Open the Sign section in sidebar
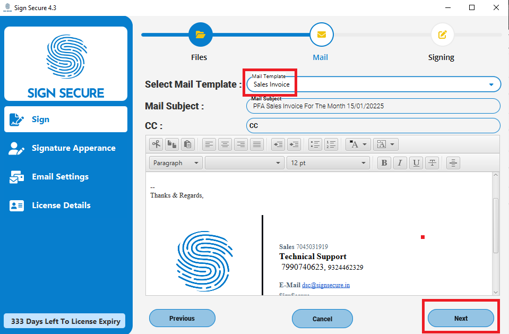 66,119
